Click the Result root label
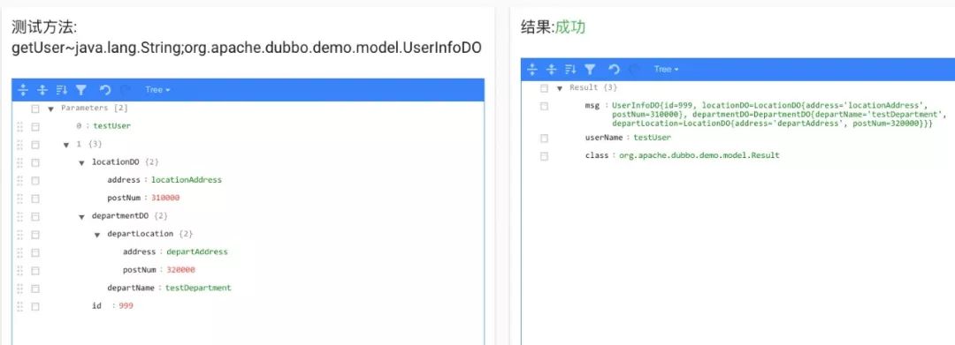 click(584, 88)
